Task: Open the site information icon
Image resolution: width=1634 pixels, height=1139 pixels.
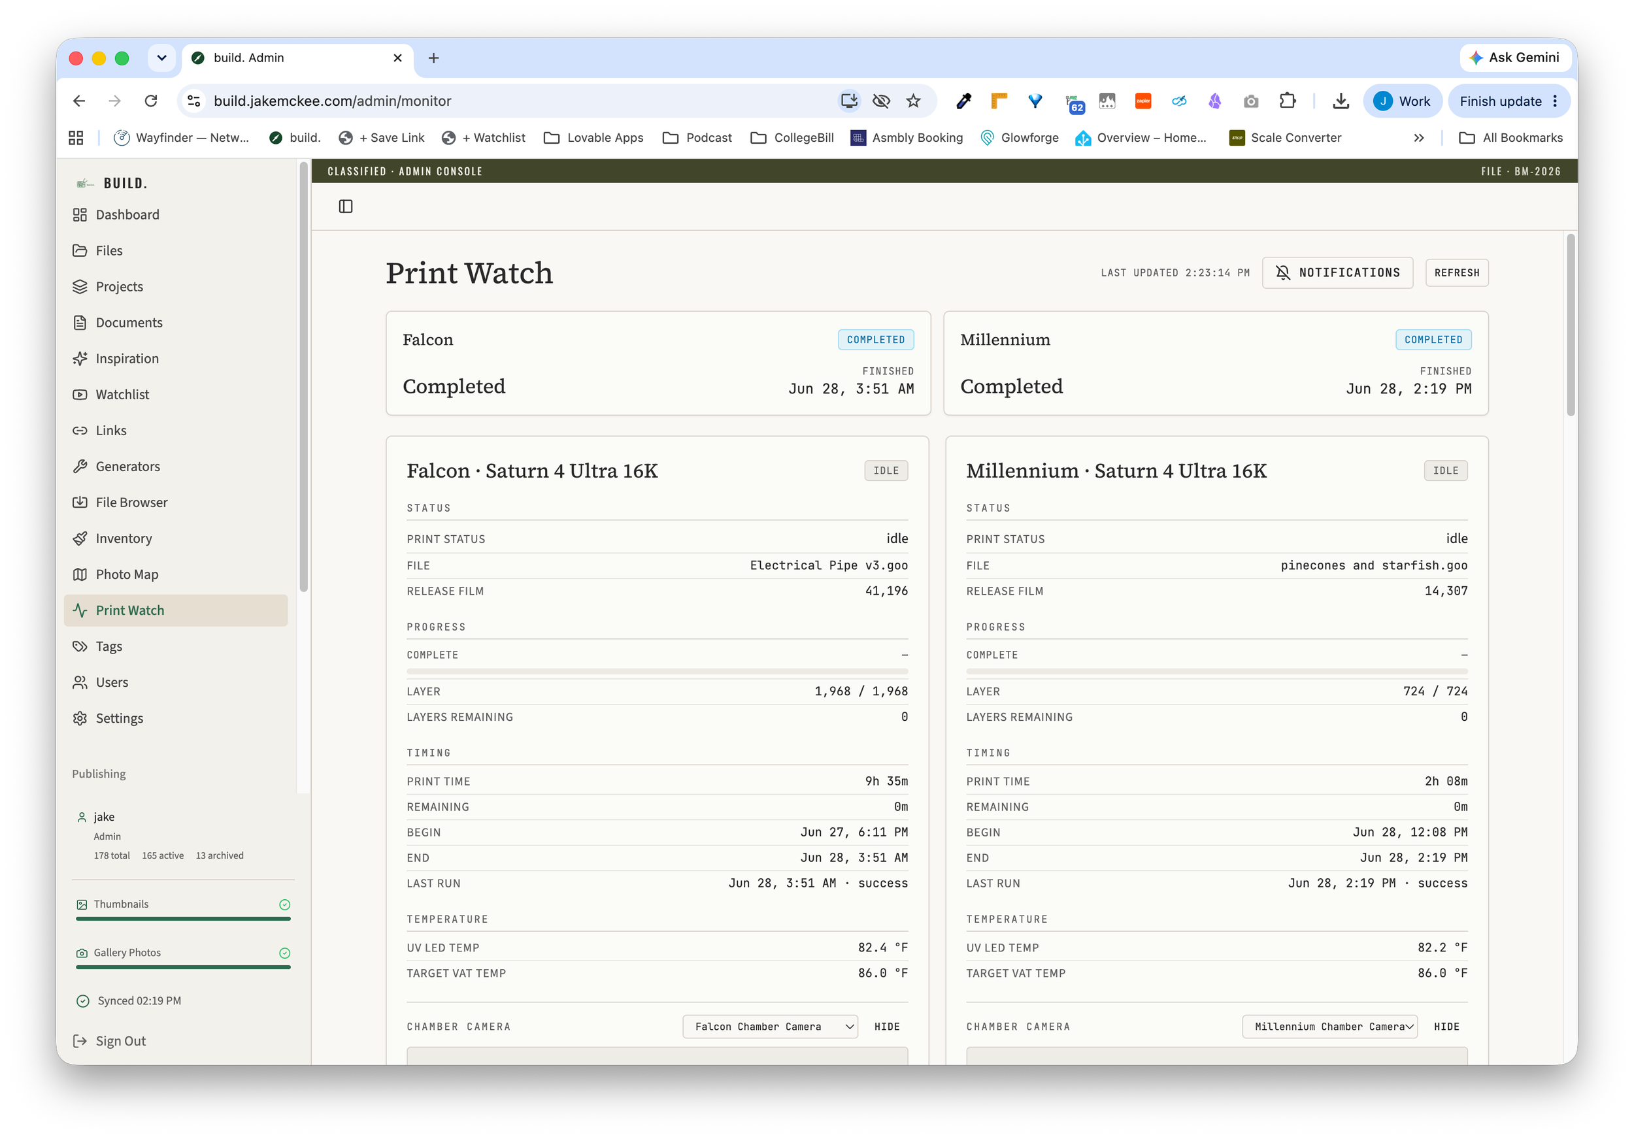Action: [x=193, y=101]
